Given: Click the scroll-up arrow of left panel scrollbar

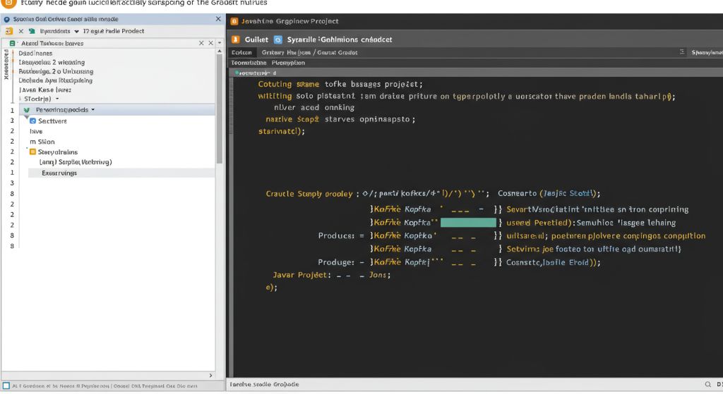Looking at the screenshot, I should click(220, 51).
